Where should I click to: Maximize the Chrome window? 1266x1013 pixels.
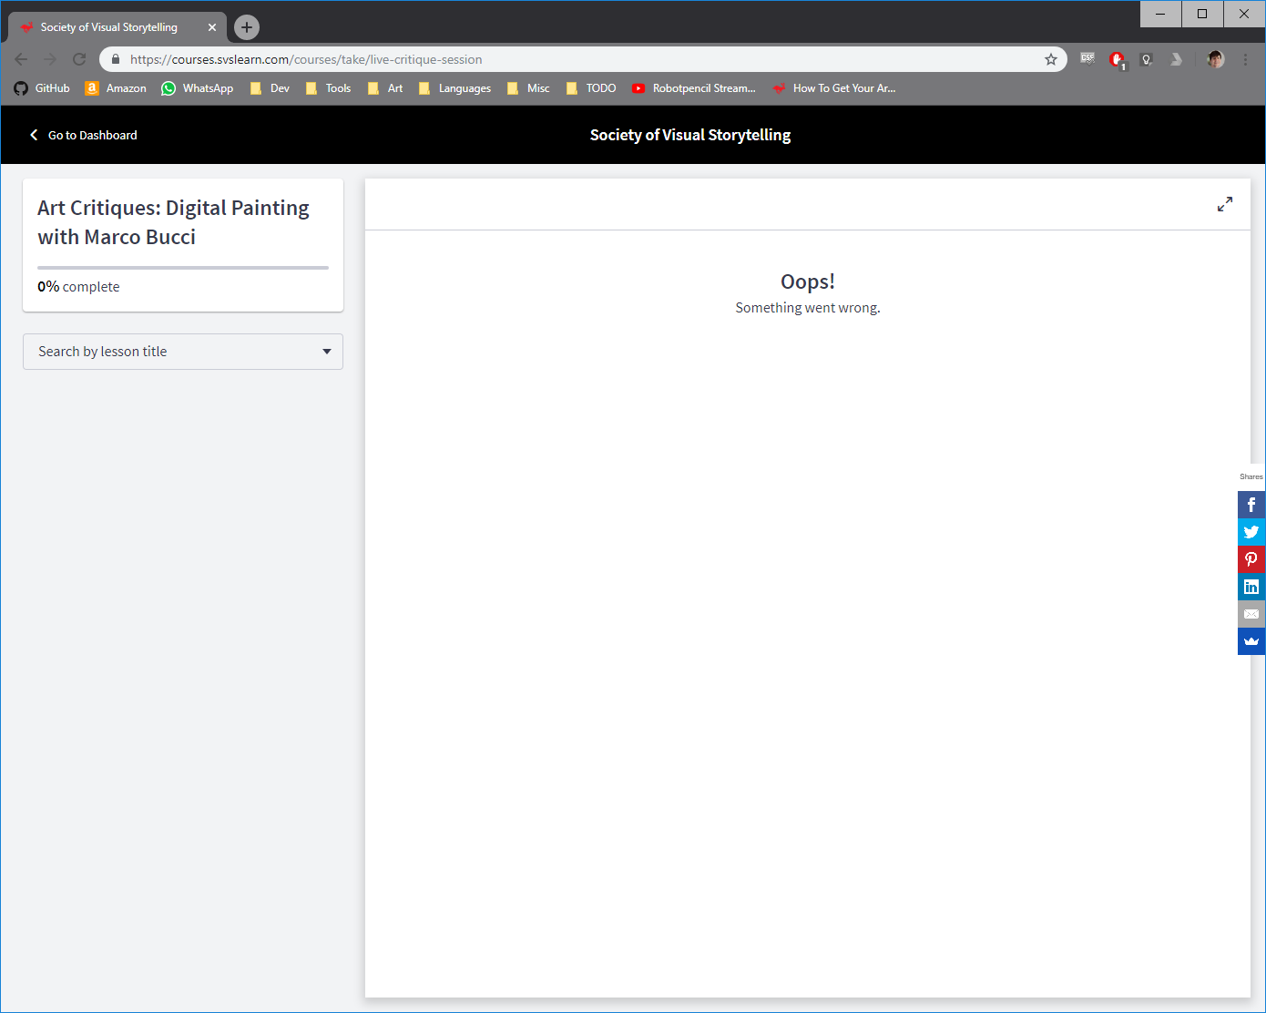pyautogui.click(x=1202, y=14)
